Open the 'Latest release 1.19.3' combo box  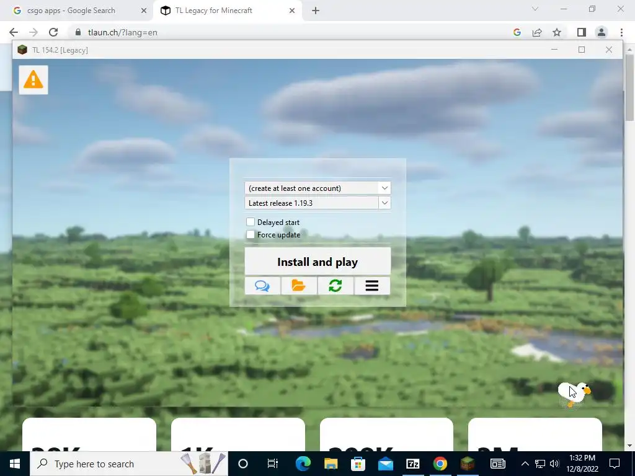pos(317,203)
